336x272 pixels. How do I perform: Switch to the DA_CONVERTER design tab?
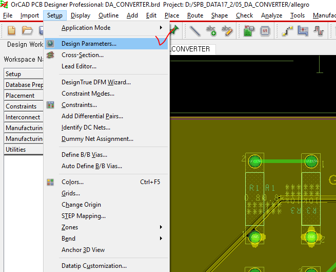click(192, 49)
